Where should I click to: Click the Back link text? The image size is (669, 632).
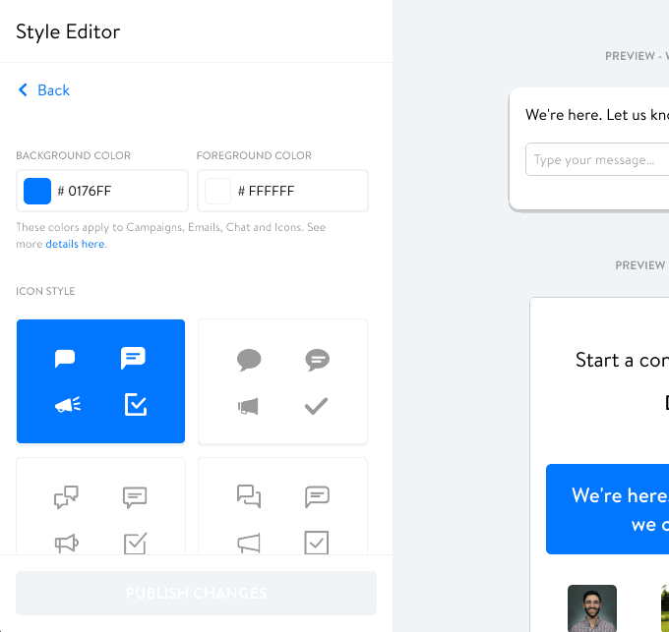[x=53, y=90]
